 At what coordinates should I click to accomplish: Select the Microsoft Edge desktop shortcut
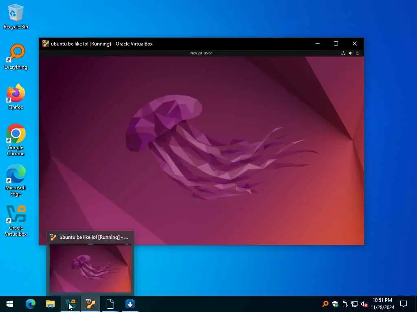tap(16, 180)
